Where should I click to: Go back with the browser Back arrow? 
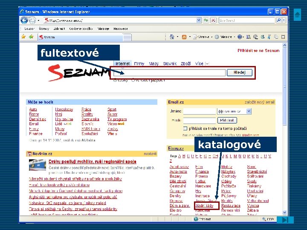[x=24, y=20]
